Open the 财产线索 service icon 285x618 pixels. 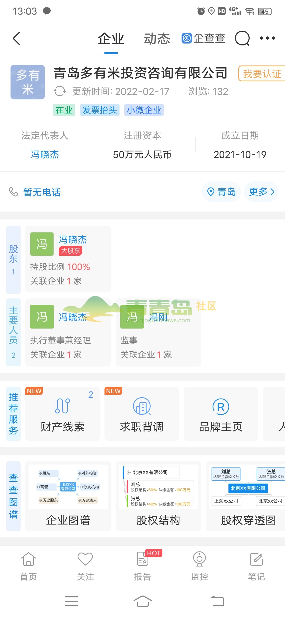click(x=63, y=406)
